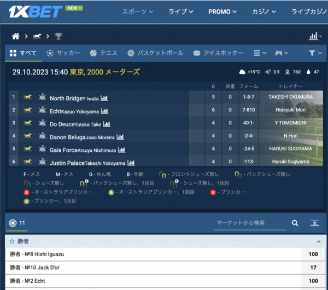The width and height of the screenshot is (328, 290).
Task: Click the Justin Palace horse name
Action: [67, 163]
